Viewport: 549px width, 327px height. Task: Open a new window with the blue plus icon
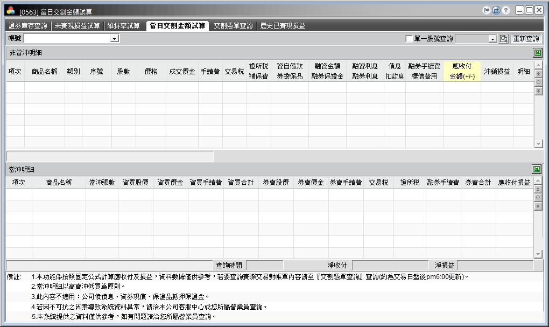(496, 10)
